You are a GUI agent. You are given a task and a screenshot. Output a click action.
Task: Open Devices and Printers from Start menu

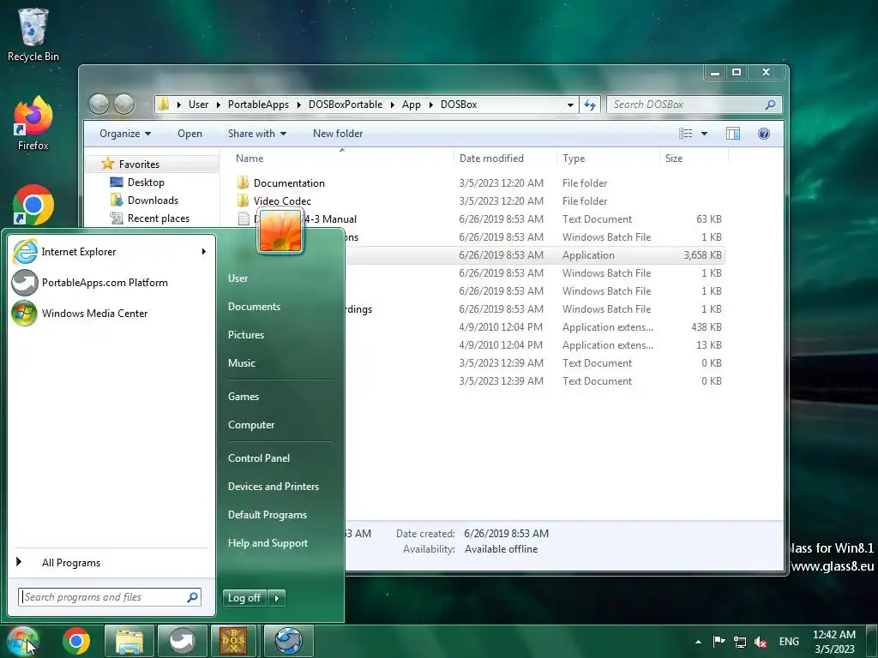pyautogui.click(x=274, y=487)
